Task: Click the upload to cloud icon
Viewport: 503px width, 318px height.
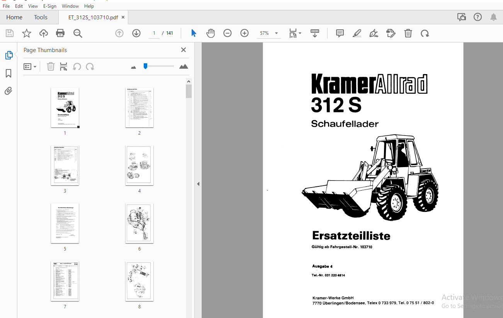Action: tap(44, 33)
